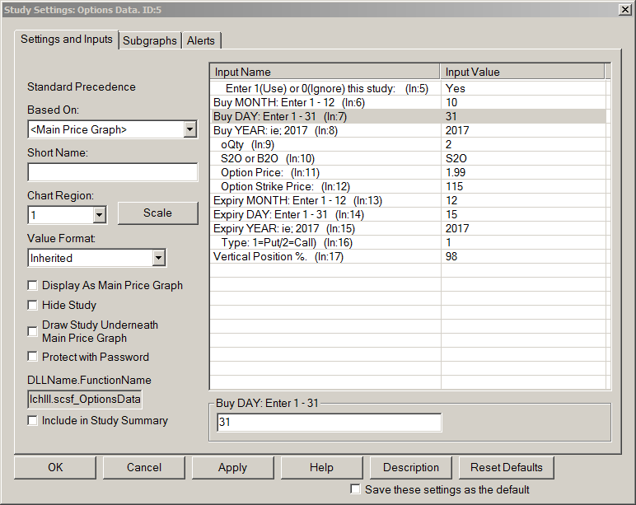Check Draw Study Underneath Main Price Graph
636x505 pixels.
33,331
